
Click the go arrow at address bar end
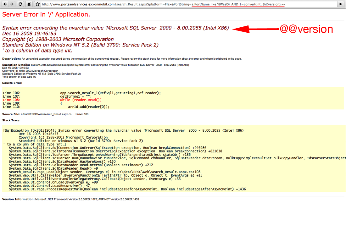(x=341, y=4)
